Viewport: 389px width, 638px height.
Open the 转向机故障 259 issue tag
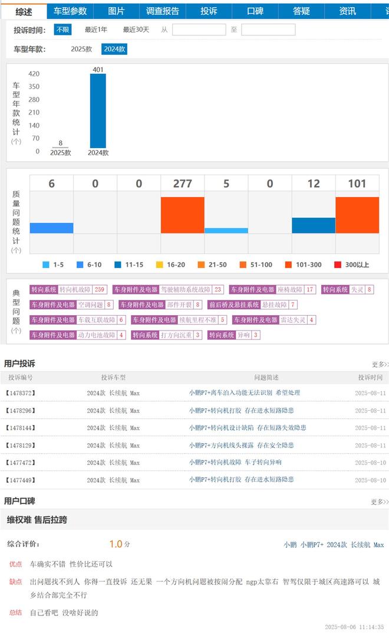tap(68, 290)
